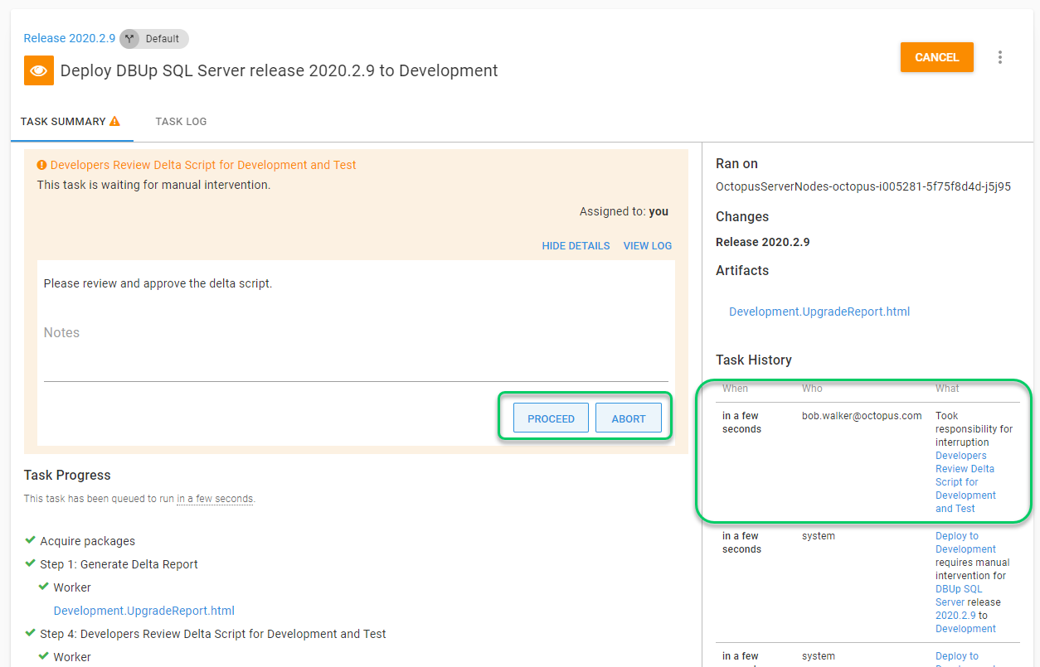
Task: Open the View Log link
Action: (x=647, y=246)
